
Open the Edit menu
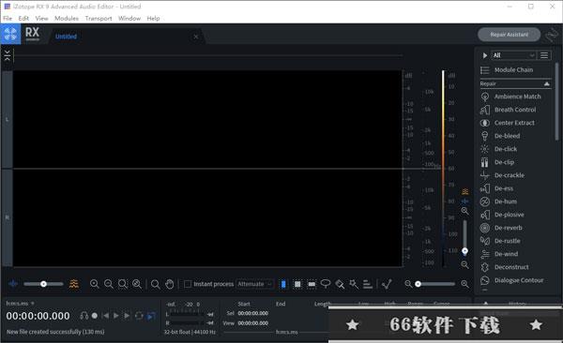tap(23, 19)
